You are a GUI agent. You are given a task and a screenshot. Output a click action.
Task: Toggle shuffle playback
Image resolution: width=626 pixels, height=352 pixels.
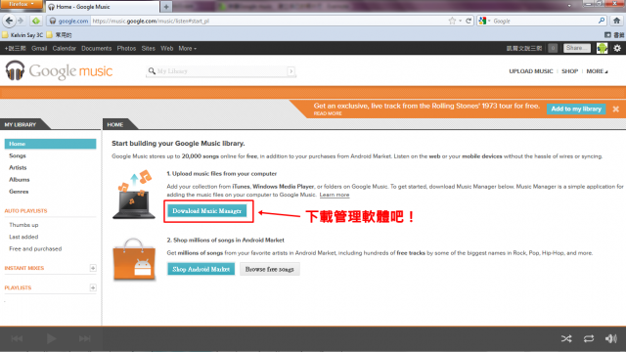click(566, 339)
